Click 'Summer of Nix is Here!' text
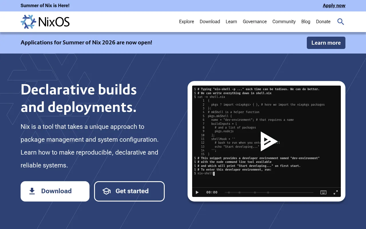The image size is (366, 229). coord(45,5)
